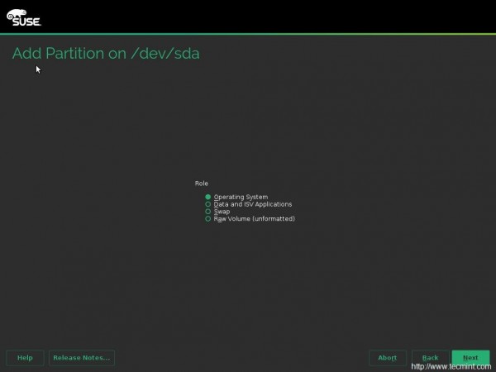
Task: Abort the installation
Action: pos(388,358)
